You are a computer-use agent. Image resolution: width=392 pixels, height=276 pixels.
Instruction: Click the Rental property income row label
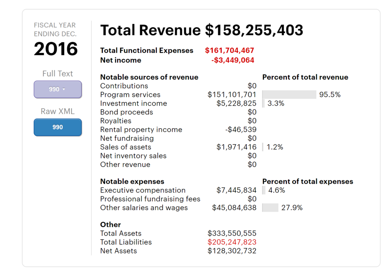[x=141, y=129]
